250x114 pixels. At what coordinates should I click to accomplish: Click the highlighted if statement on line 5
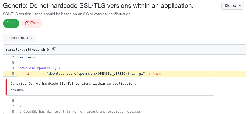[x=94, y=74]
